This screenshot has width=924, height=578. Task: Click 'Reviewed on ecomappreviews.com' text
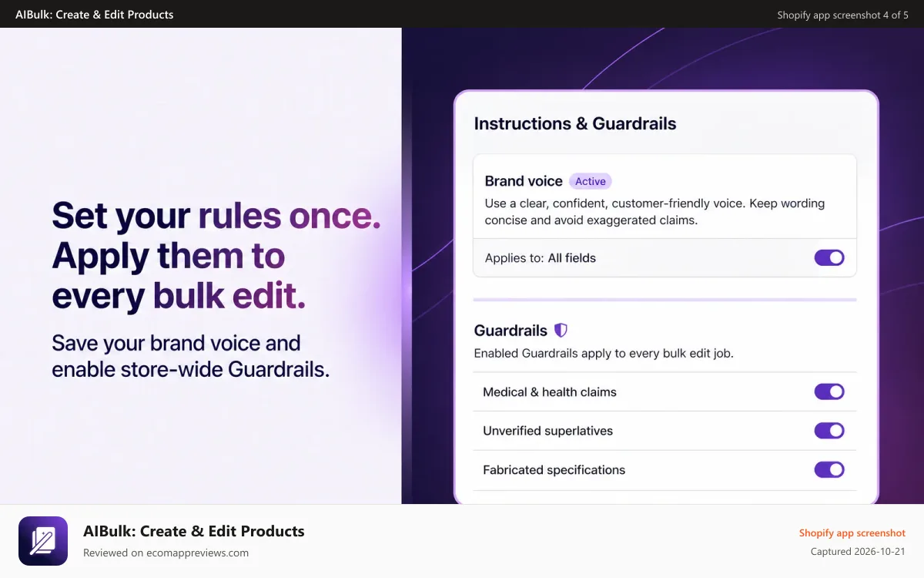166,553
